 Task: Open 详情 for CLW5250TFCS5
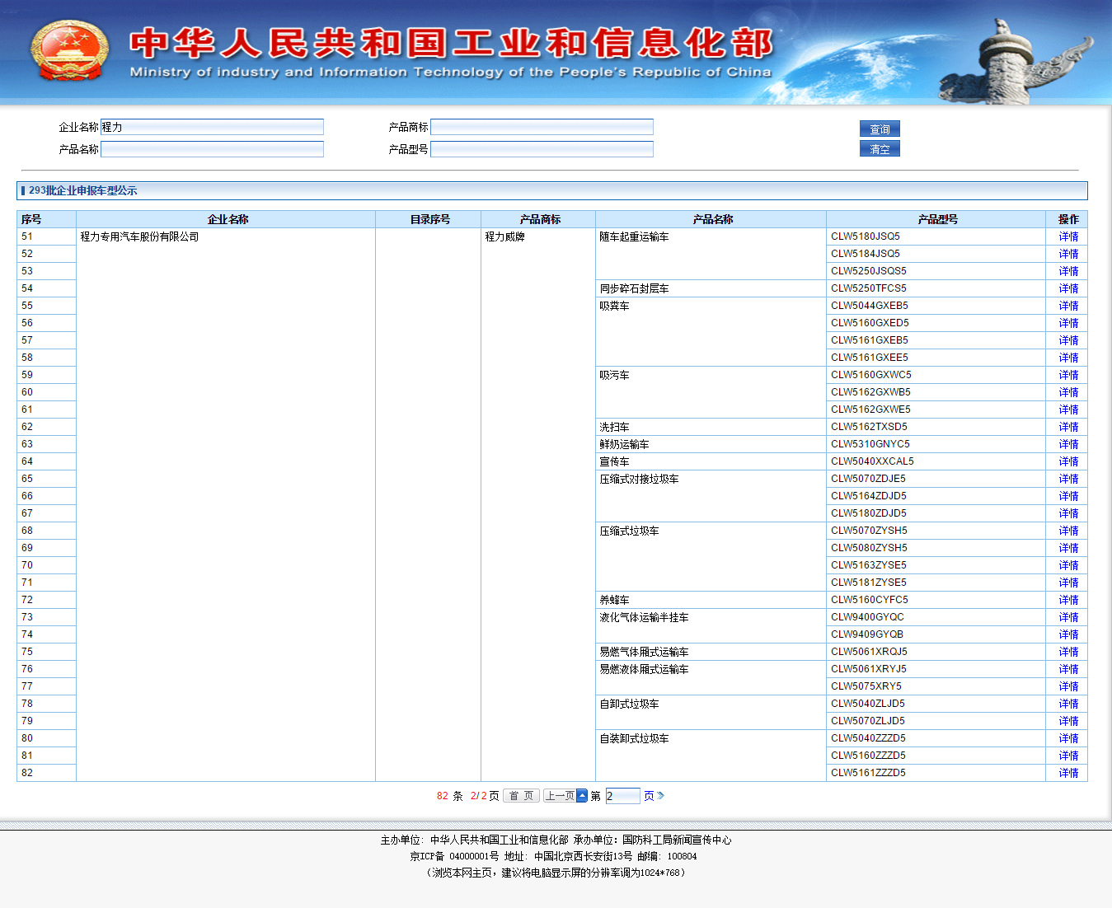(x=1068, y=288)
